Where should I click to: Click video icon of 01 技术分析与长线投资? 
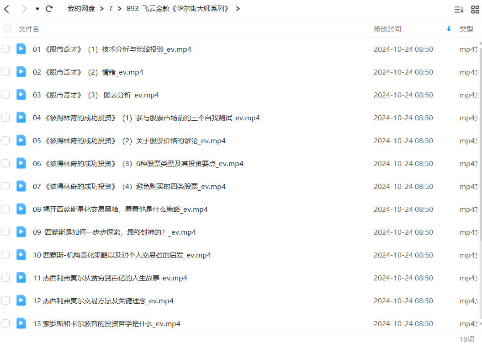[21, 48]
